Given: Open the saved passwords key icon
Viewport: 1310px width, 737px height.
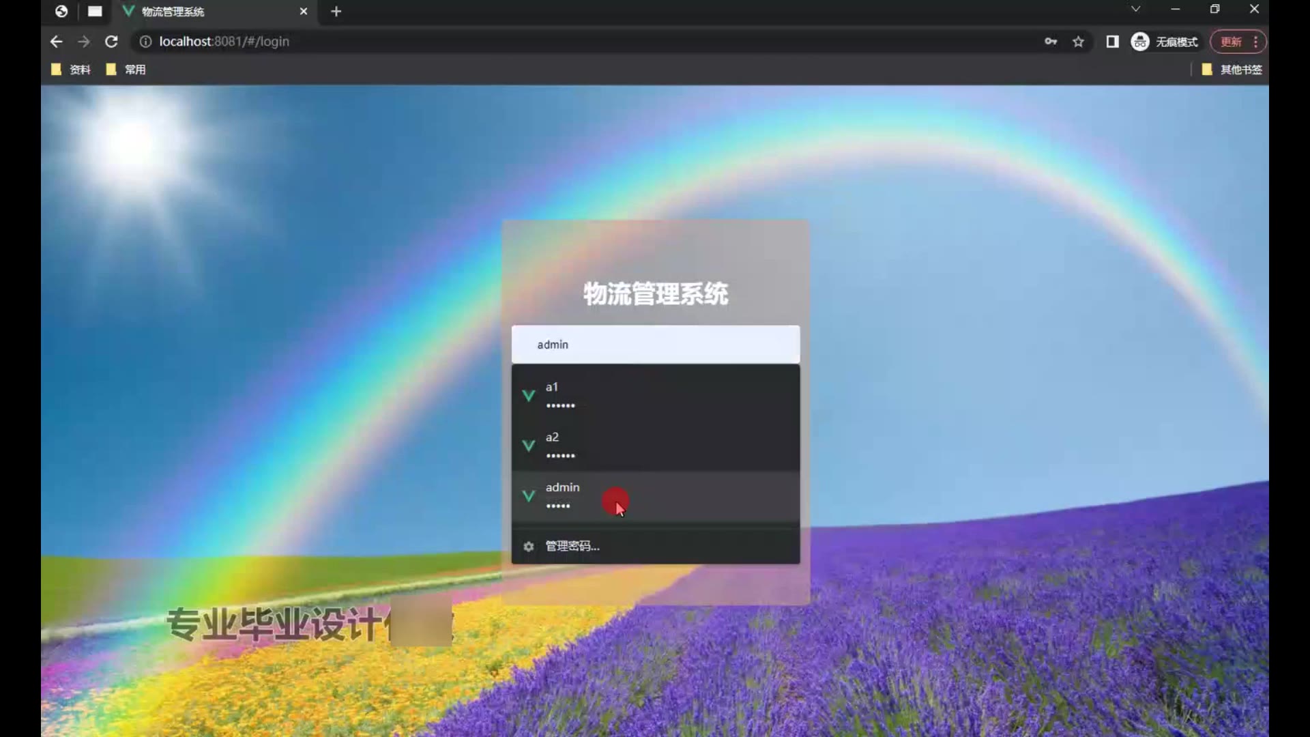Looking at the screenshot, I should [x=1051, y=42].
